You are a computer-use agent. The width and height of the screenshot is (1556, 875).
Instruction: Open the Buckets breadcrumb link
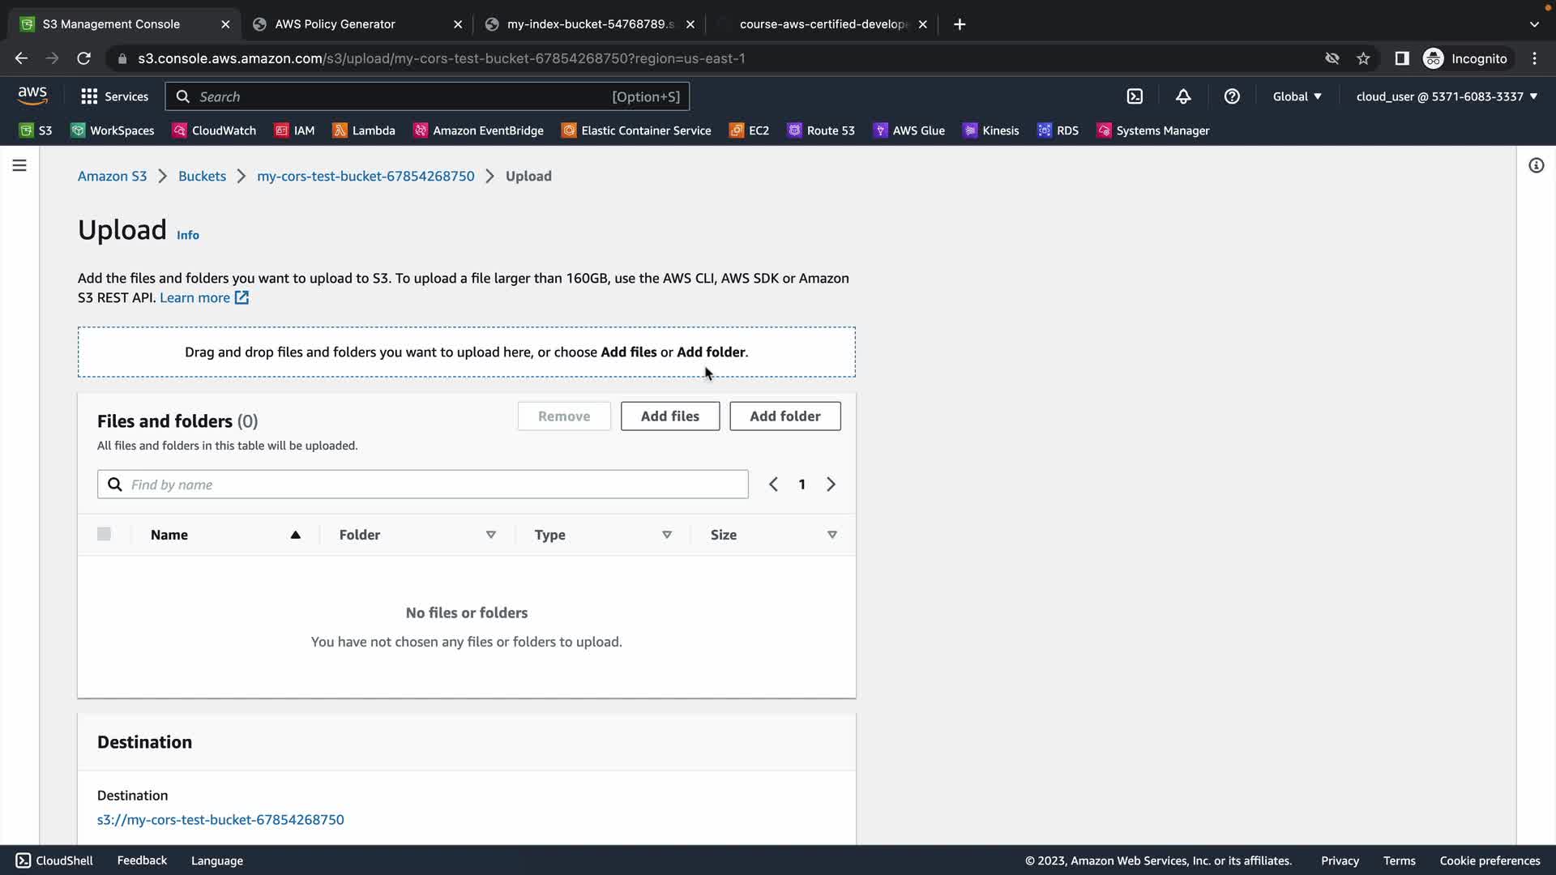tap(202, 176)
